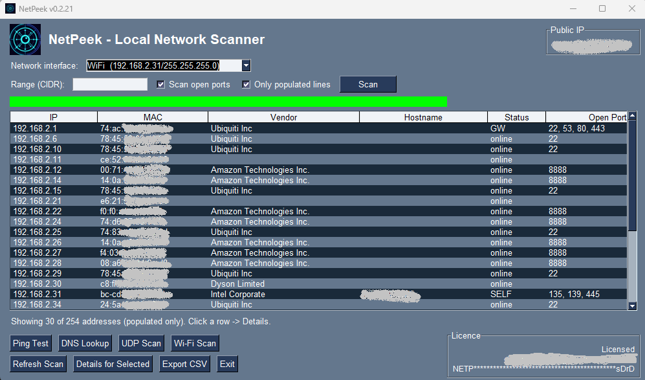Open the Network interface dropdown arrow

point(246,65)
